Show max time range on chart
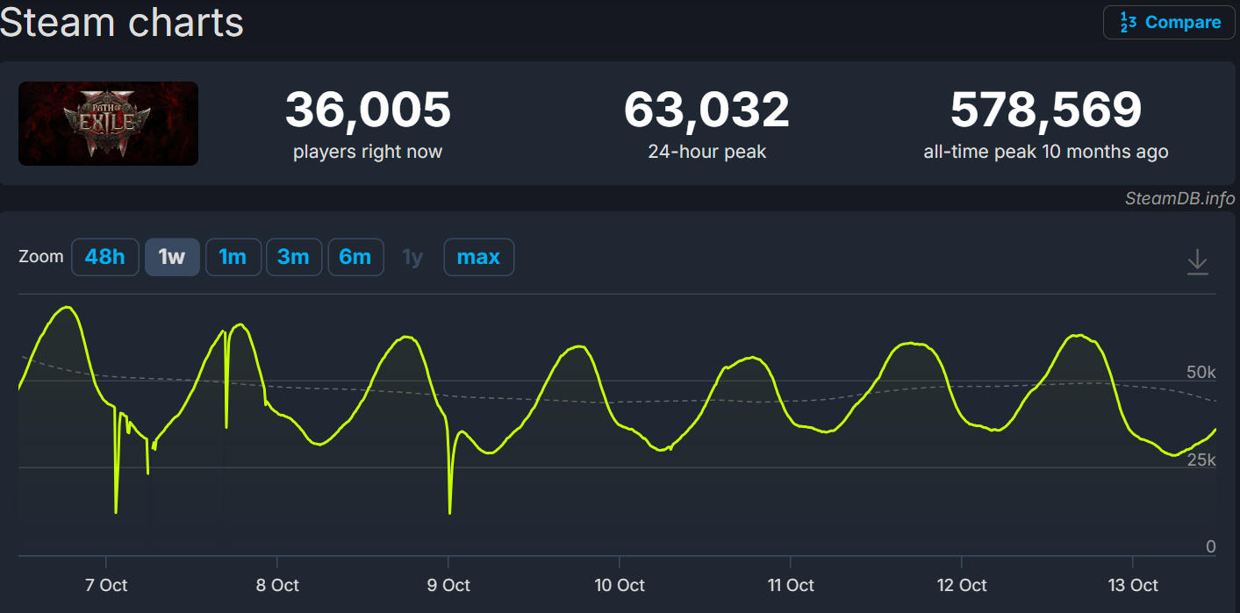 478,258
